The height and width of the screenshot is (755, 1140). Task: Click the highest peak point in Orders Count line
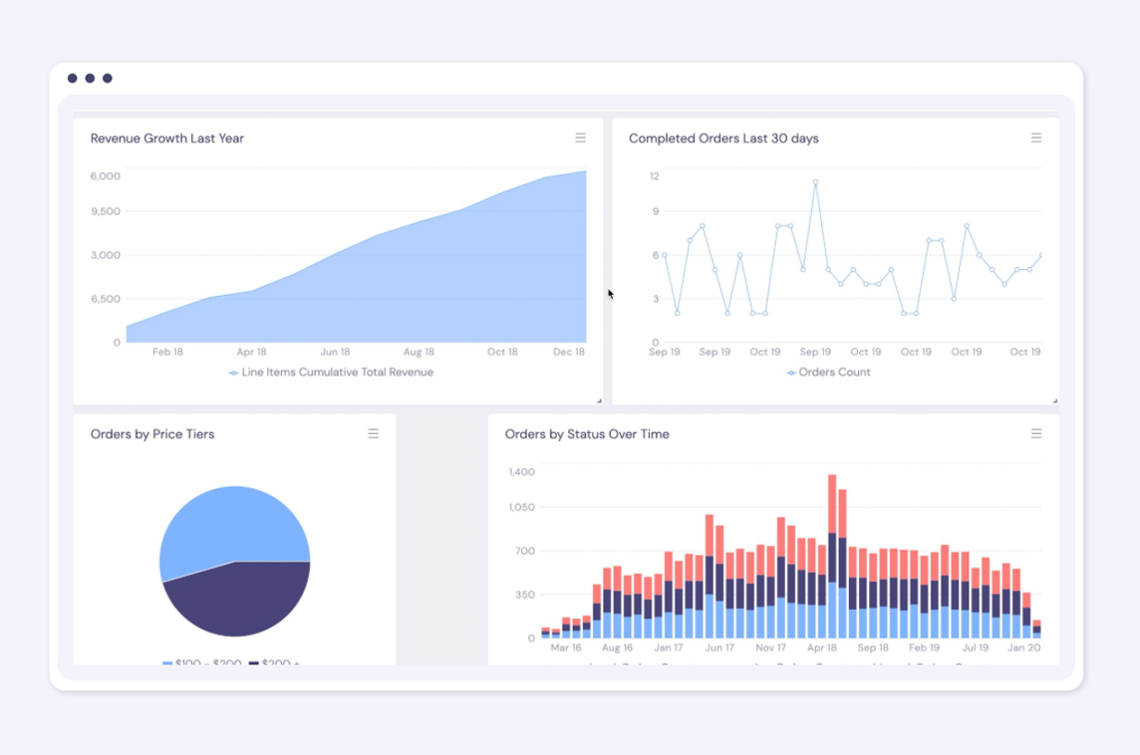pyautogui.click(x=816, y=182)
